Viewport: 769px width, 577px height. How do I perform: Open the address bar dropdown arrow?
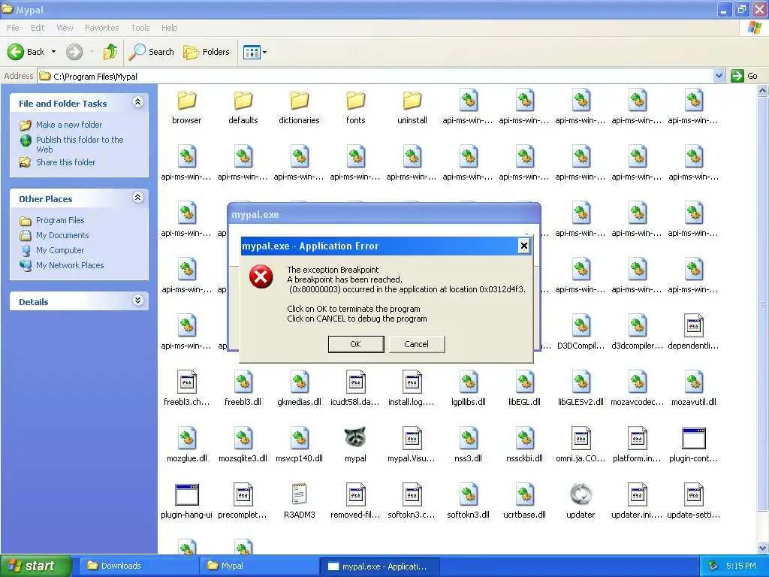coord(719,76)
